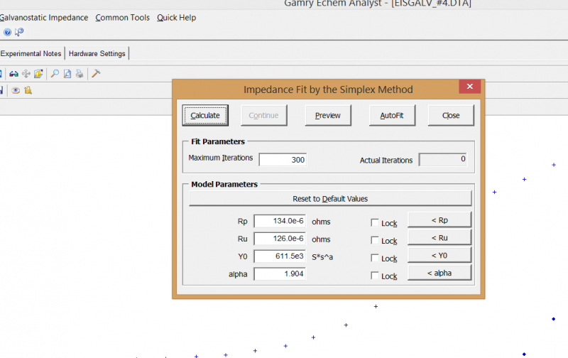Open the Quick Help menu
Image resolution: width=568 pixels, height=358 pixels.
click(x=176, y=18)
